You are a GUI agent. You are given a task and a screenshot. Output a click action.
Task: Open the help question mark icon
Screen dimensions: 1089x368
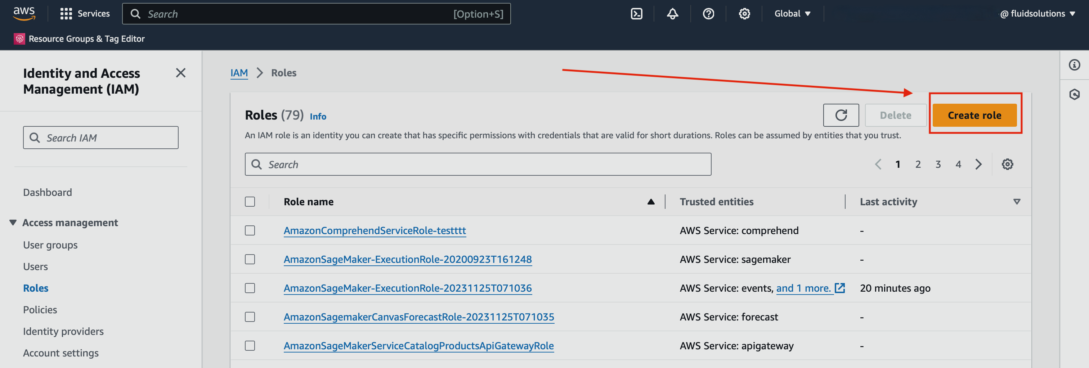tap(708, 14)
